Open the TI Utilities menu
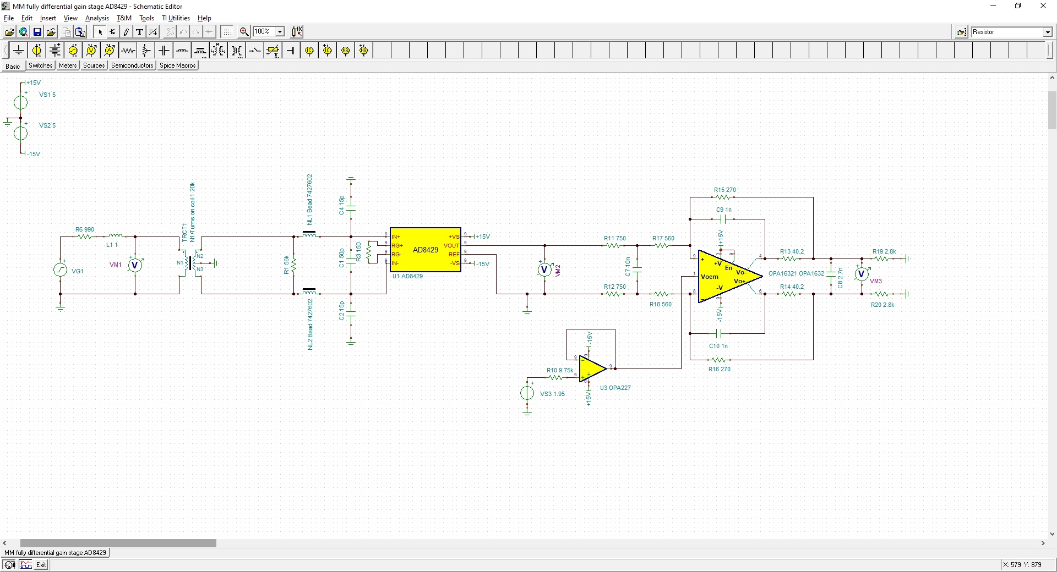Image resolution: width=1057 pixels, height=572 pixels. click(176, 18)
